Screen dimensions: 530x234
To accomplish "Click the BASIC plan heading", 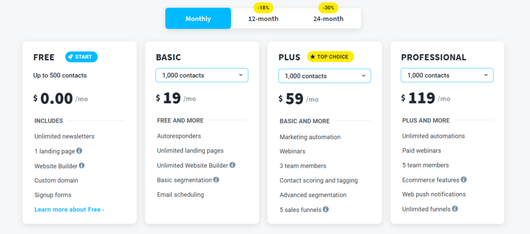I will click(168, 57).
